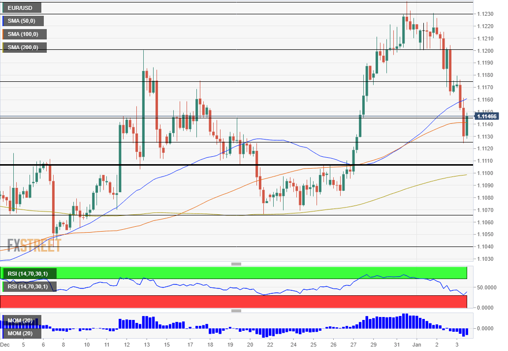Click the current price tag 1.11466
This screenshot has width=508, height=351.
click(x=487, y=116)
